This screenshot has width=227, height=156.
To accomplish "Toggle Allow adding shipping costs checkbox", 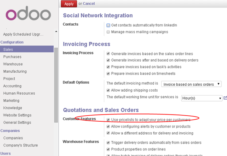I will pos(108,90).
